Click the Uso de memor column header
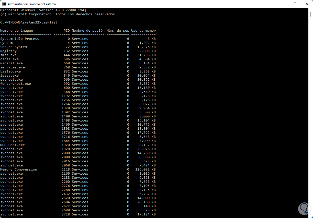 tap(142, 30)
